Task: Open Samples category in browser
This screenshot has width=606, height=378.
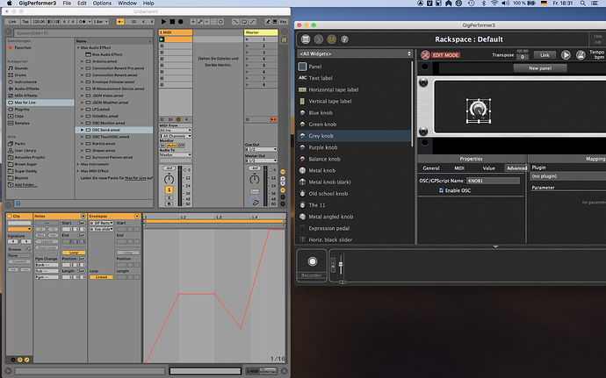Action: (18, 123)
